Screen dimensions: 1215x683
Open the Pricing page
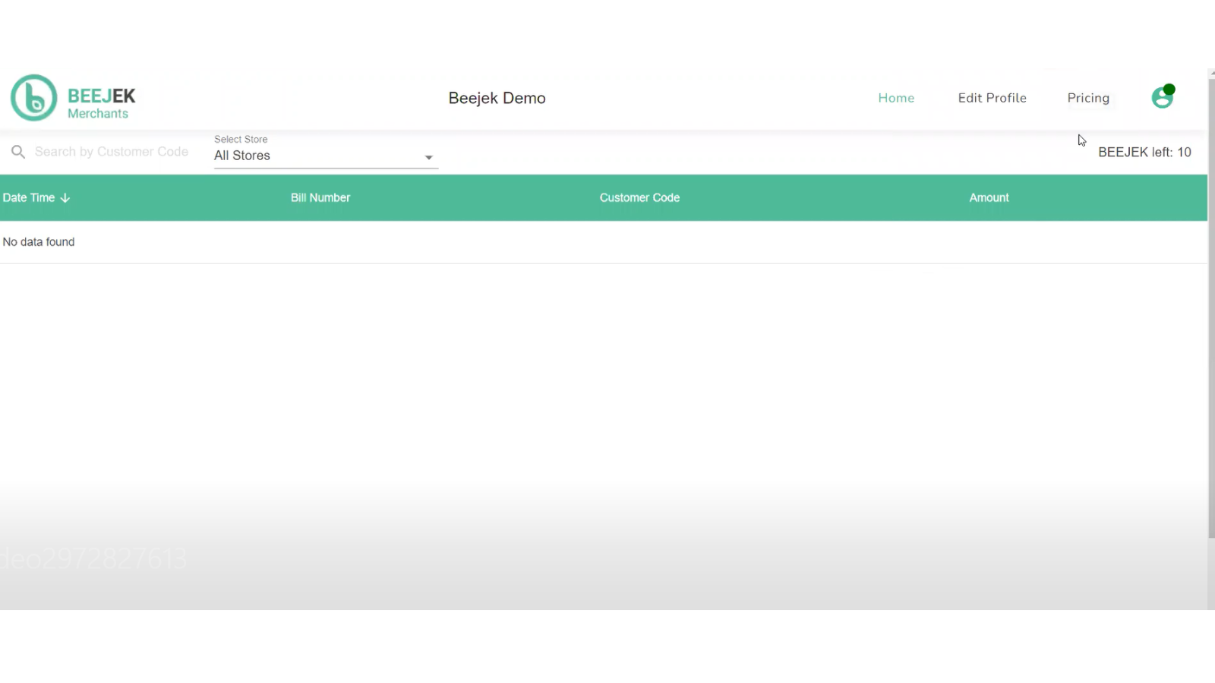pos(1088,98)
